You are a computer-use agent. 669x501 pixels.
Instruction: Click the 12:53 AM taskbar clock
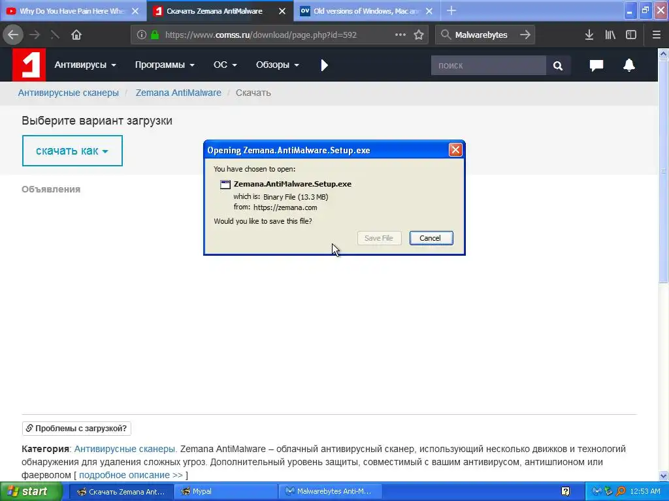click(x=645, y=491)
